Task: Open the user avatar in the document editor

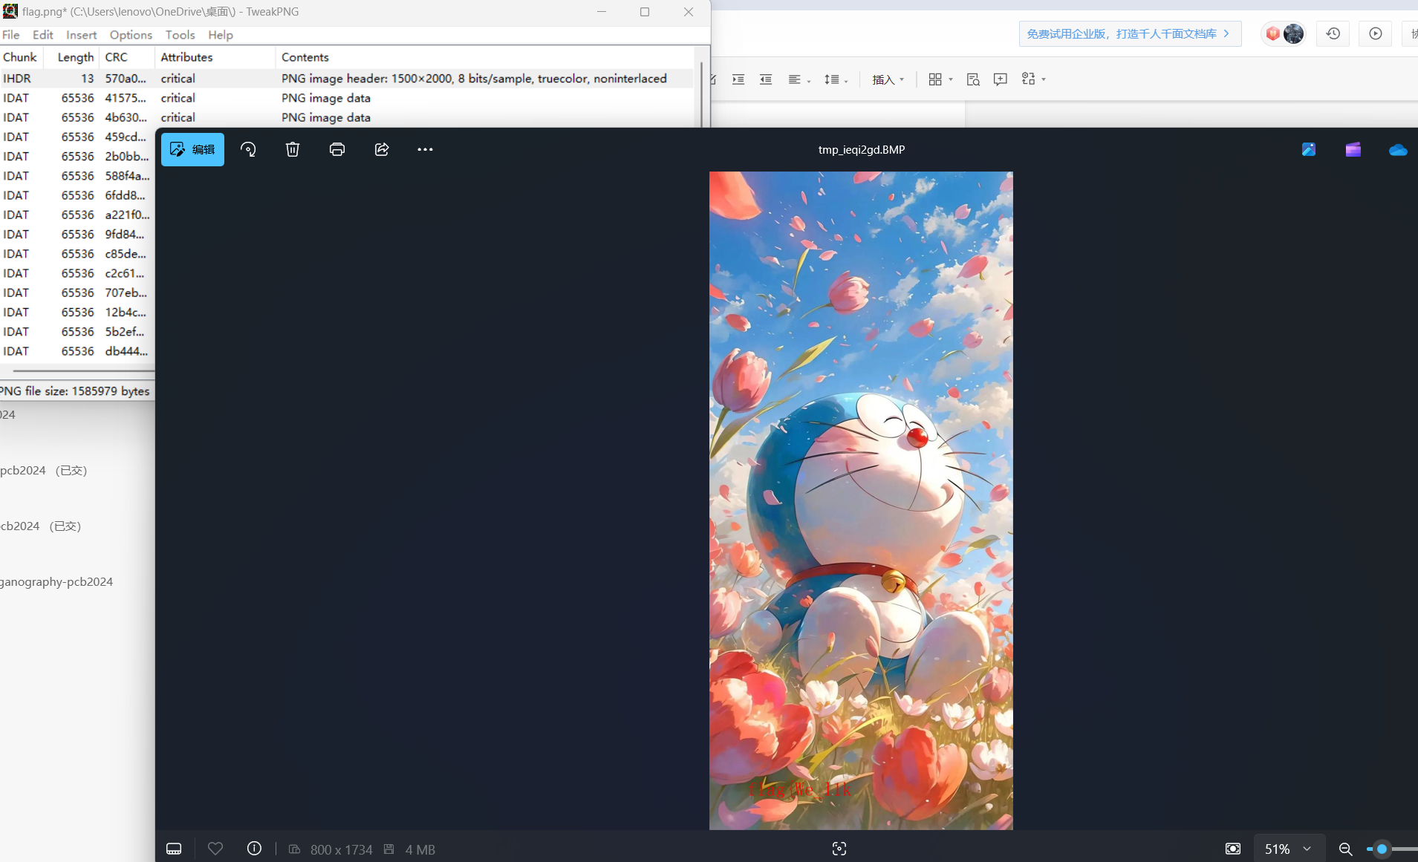Action: 1293,34
